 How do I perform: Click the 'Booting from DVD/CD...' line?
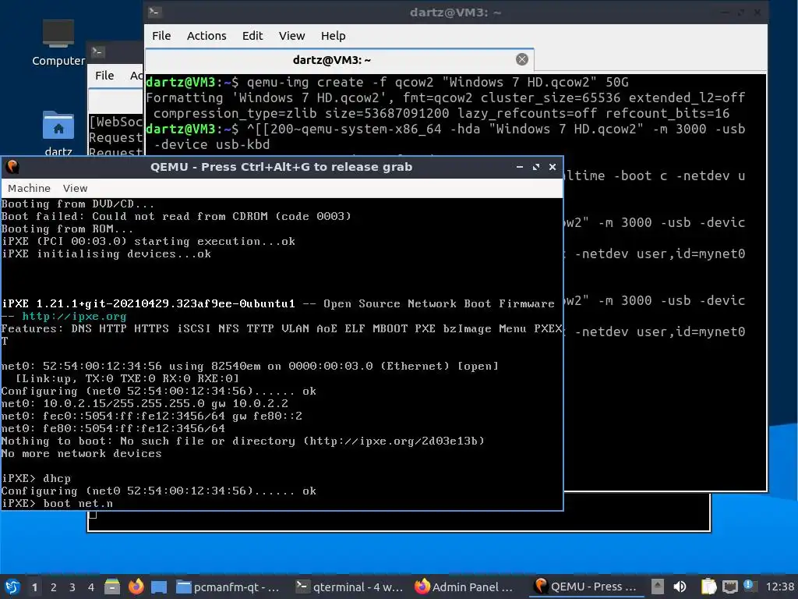(77, 204)
